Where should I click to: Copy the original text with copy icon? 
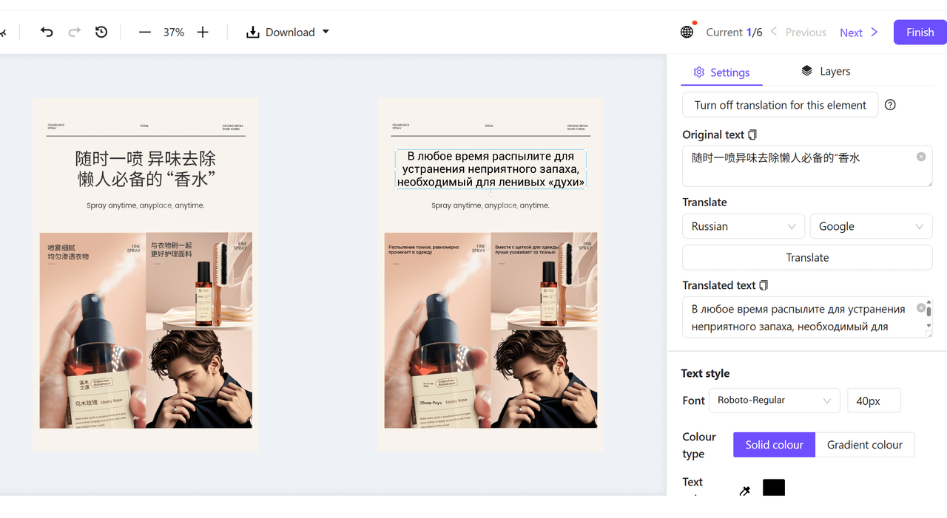752,134
